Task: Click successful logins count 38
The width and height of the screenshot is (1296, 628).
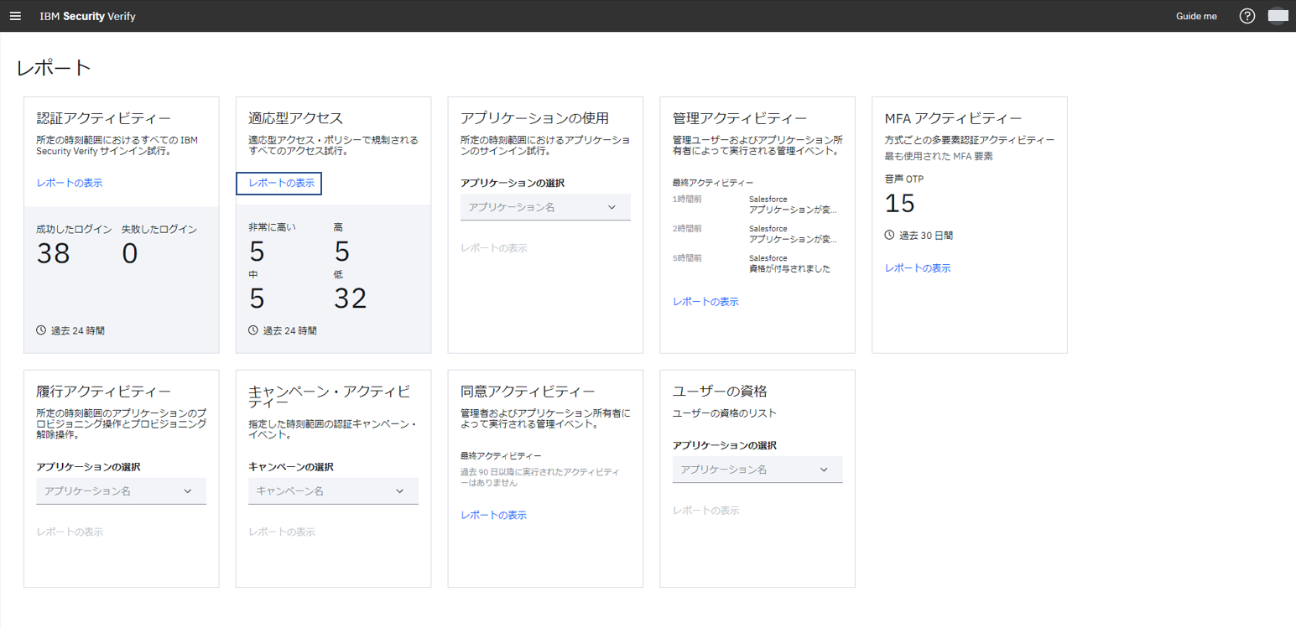Action: point(54,253)
